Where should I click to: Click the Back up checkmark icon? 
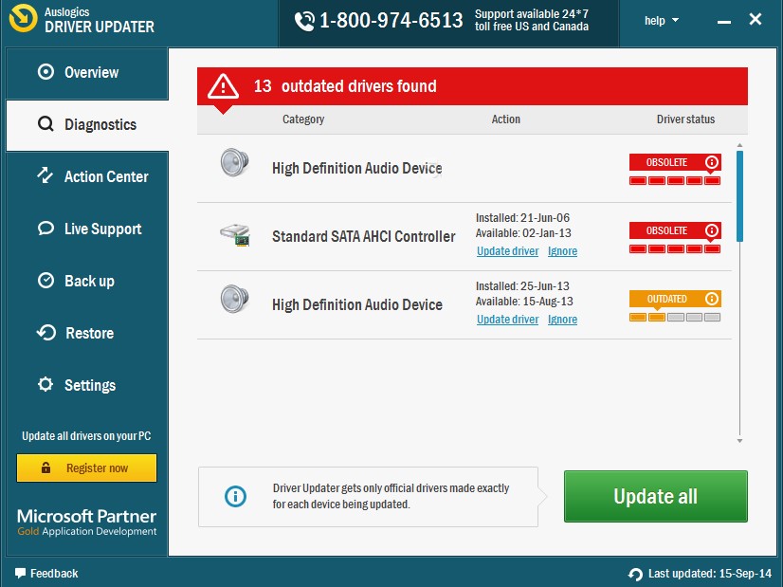click(x=46, y=281)
